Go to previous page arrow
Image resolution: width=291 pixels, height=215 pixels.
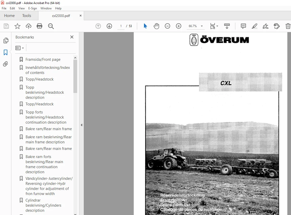click(98, 26)
